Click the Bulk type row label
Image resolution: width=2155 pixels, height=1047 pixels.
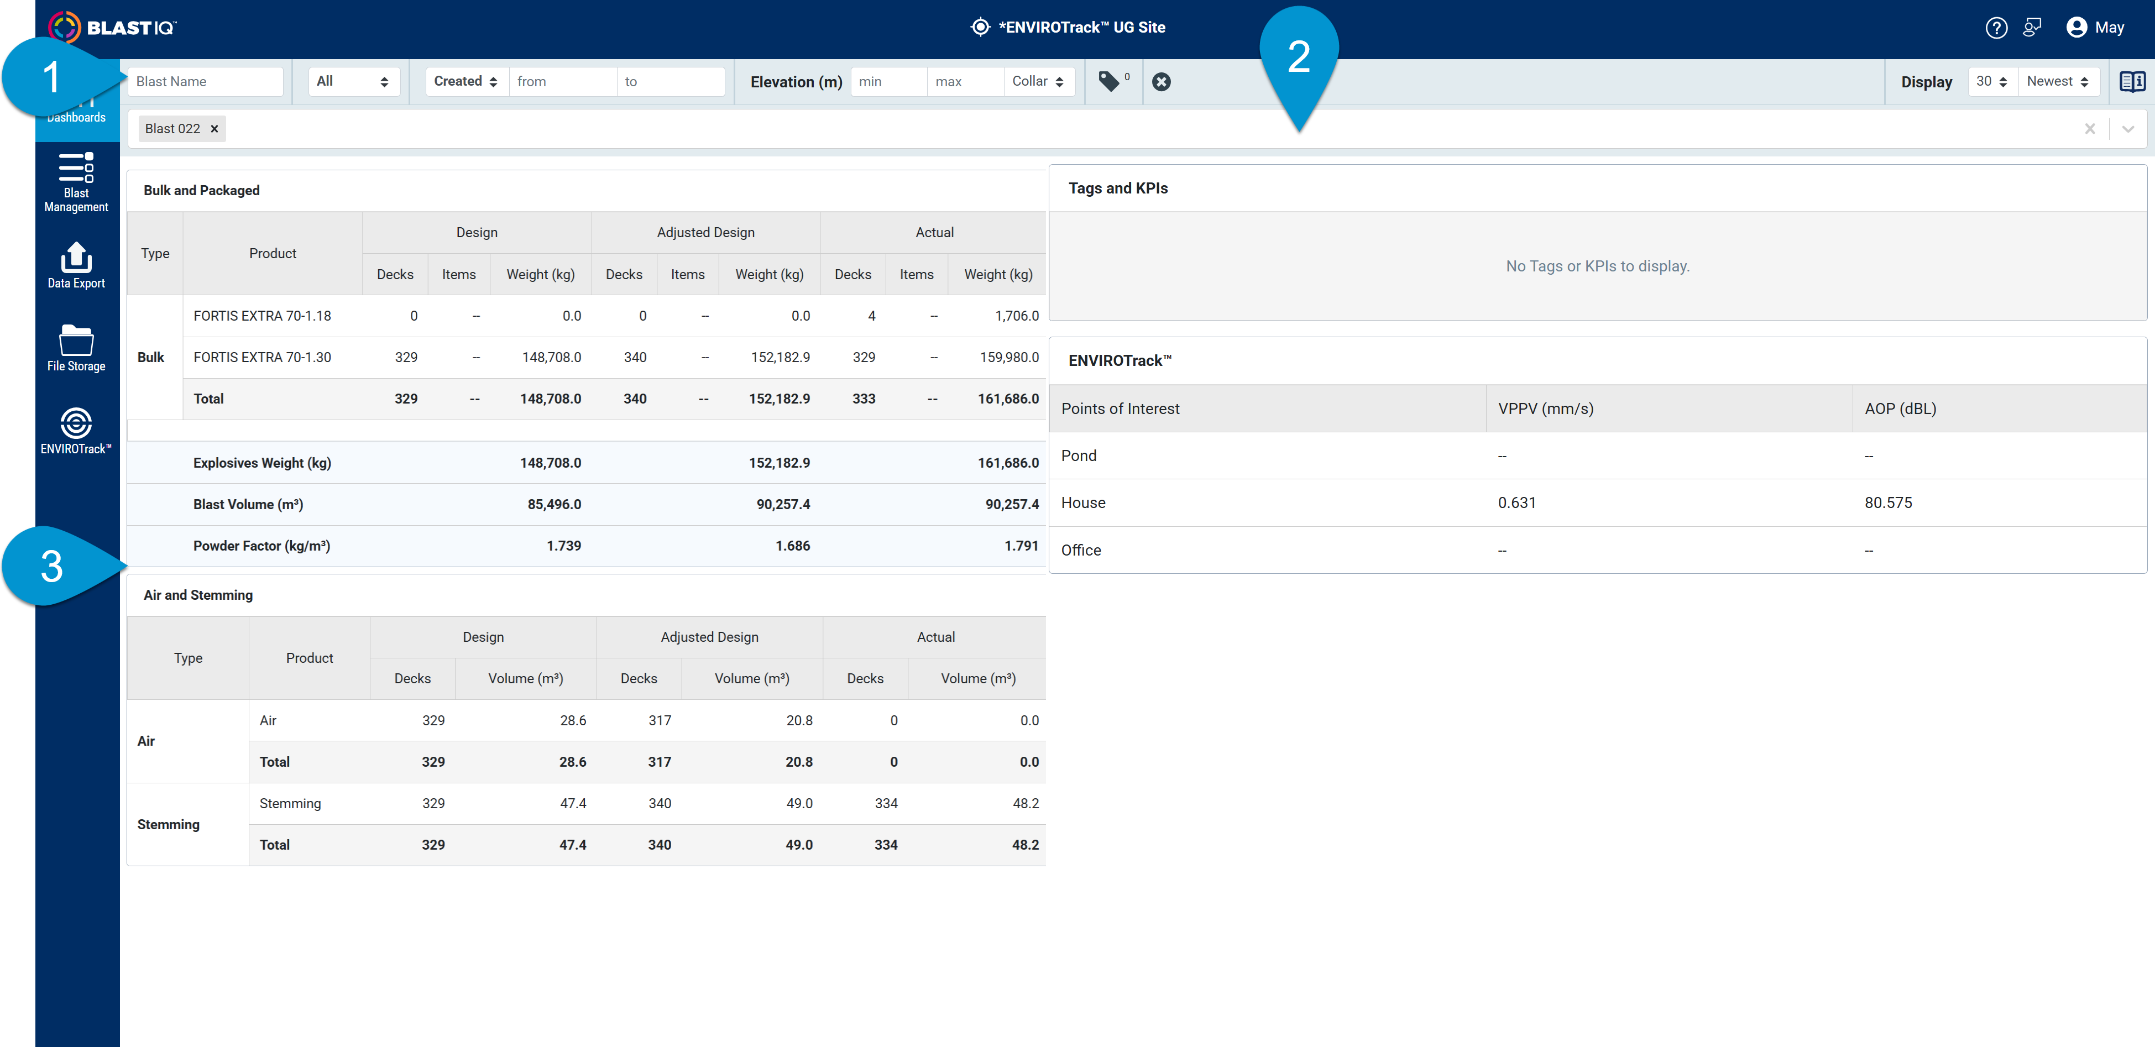tap(150, 357)
